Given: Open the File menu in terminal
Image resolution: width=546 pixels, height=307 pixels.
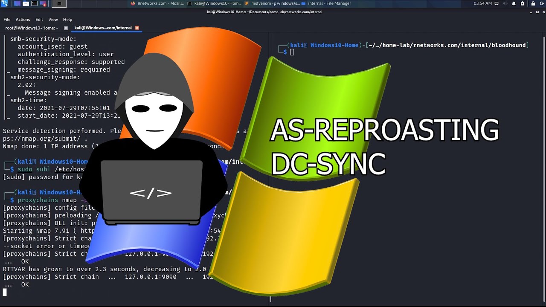Looking at the screenshot, I should [x=7, y=20].
